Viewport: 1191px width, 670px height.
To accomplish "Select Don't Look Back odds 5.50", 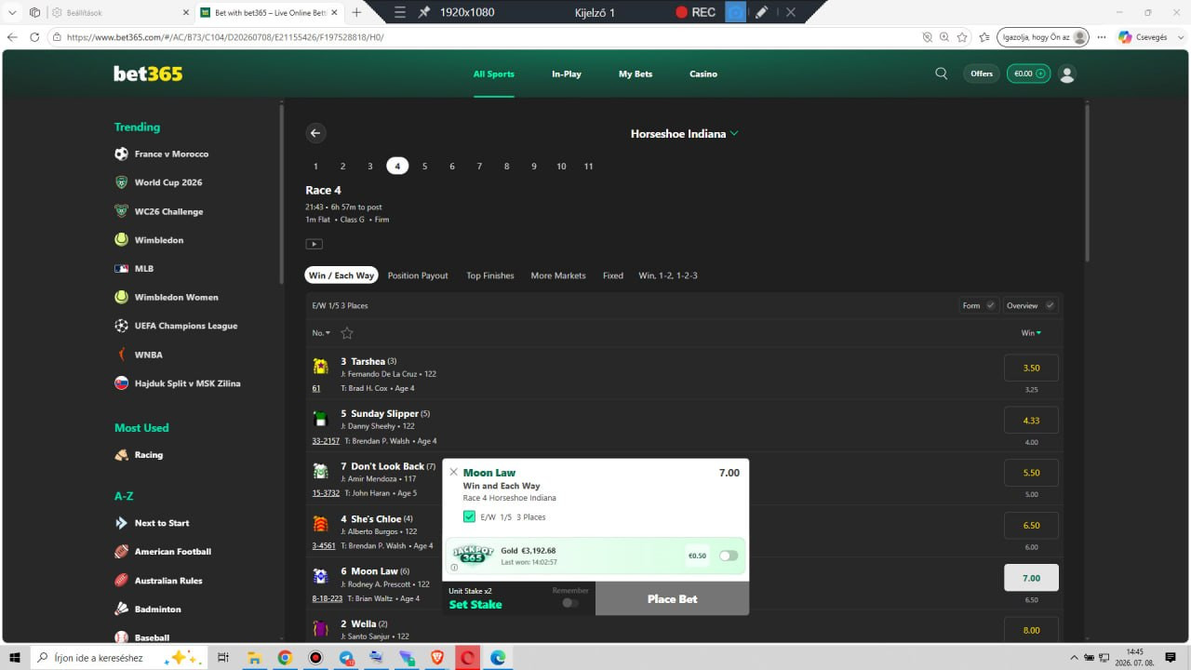I will 1031,473.
